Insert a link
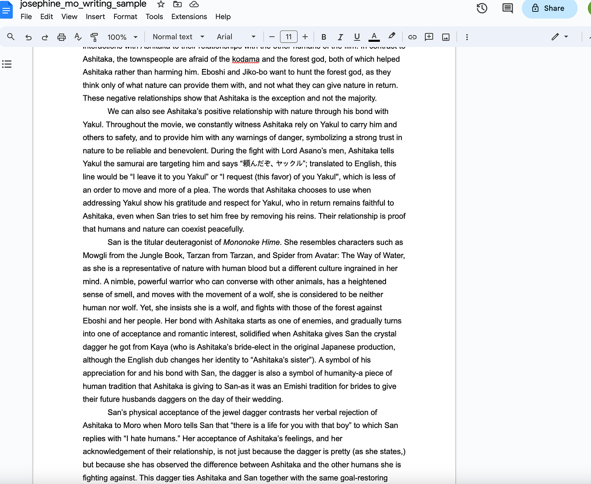 (412, 37)
